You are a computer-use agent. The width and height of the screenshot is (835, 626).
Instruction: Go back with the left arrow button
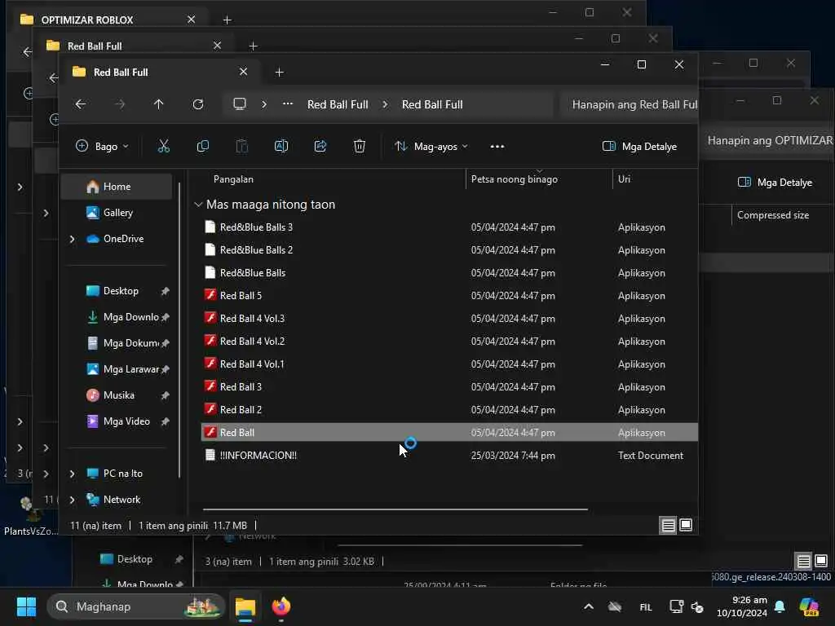point(81,104)
